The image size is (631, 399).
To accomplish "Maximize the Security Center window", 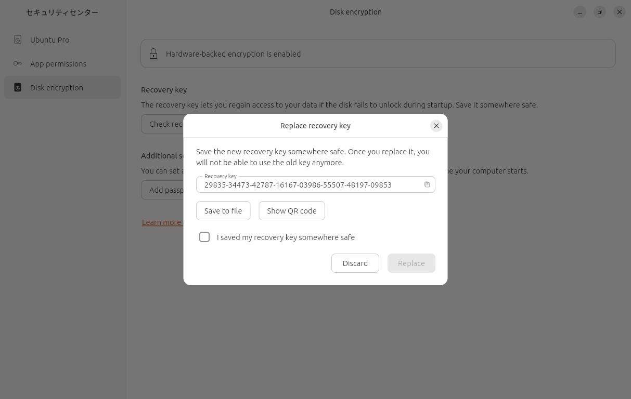I will (x=599, y=12).
